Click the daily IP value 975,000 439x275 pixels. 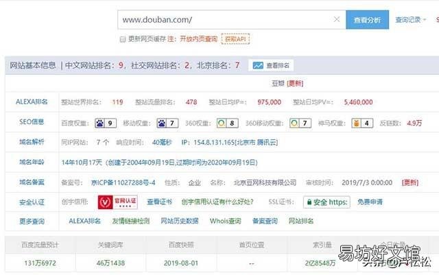click(270, 102)
